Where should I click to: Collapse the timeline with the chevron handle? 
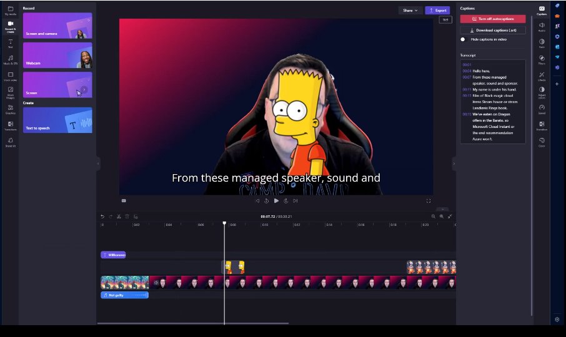pyautogui.click(x=442, y=209)
